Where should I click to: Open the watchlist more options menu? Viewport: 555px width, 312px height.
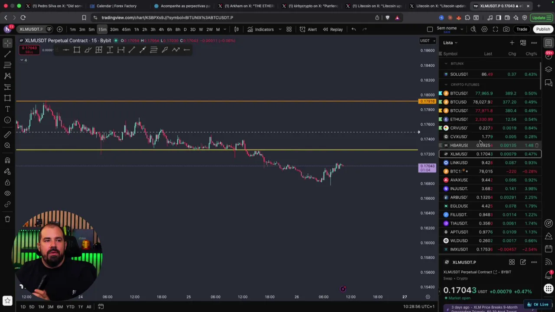coord(534,43)
